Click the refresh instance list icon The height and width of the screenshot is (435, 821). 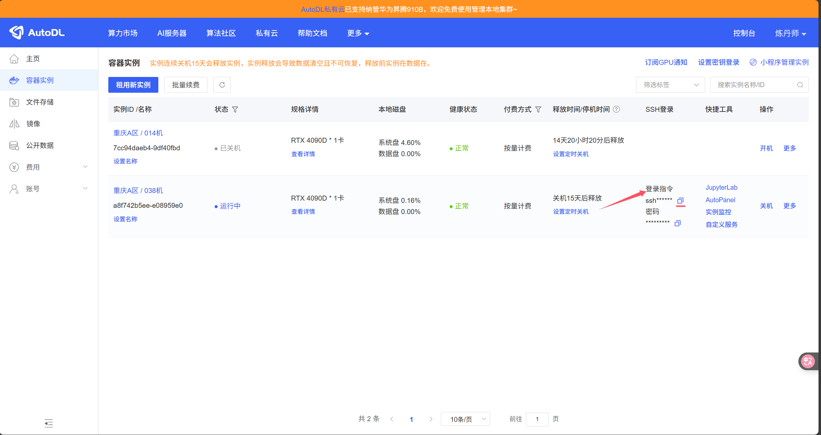coord(222,85)
